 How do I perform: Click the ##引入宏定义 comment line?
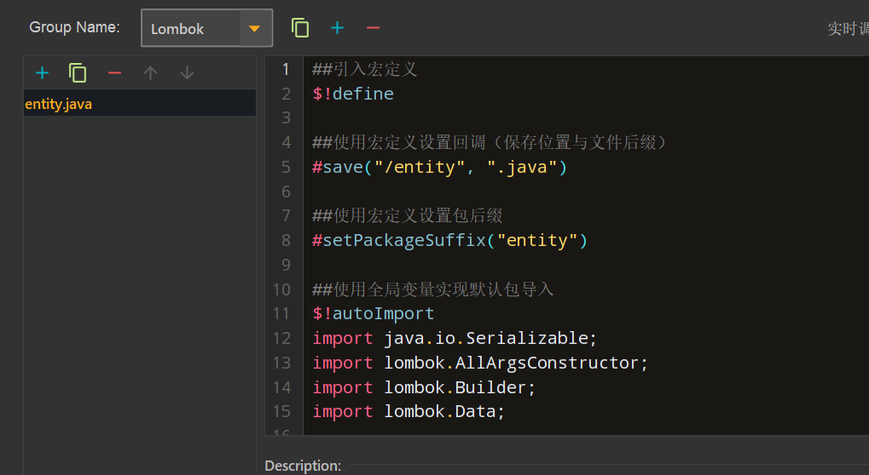pos(365,69)
